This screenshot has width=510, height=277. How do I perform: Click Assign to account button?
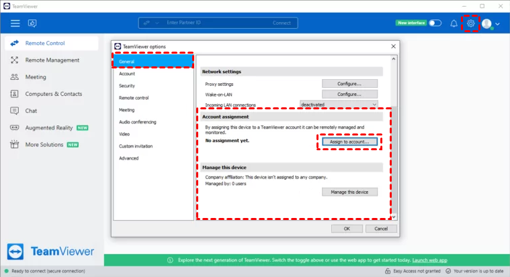point(349,142)
